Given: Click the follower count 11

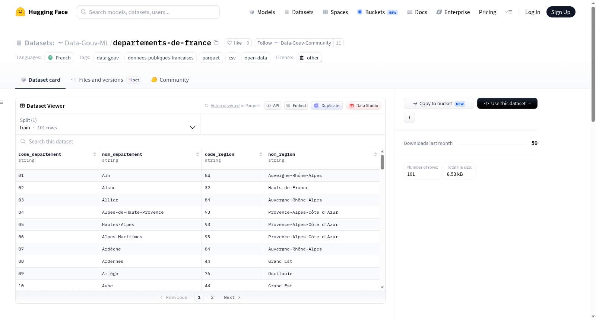Looking at the screenshot, I should (338, 43).
